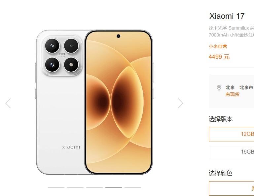Go to the first carousel indicator
Image resolution: width=254 pixels, height=196 pixels.
(x=56, y=187)
